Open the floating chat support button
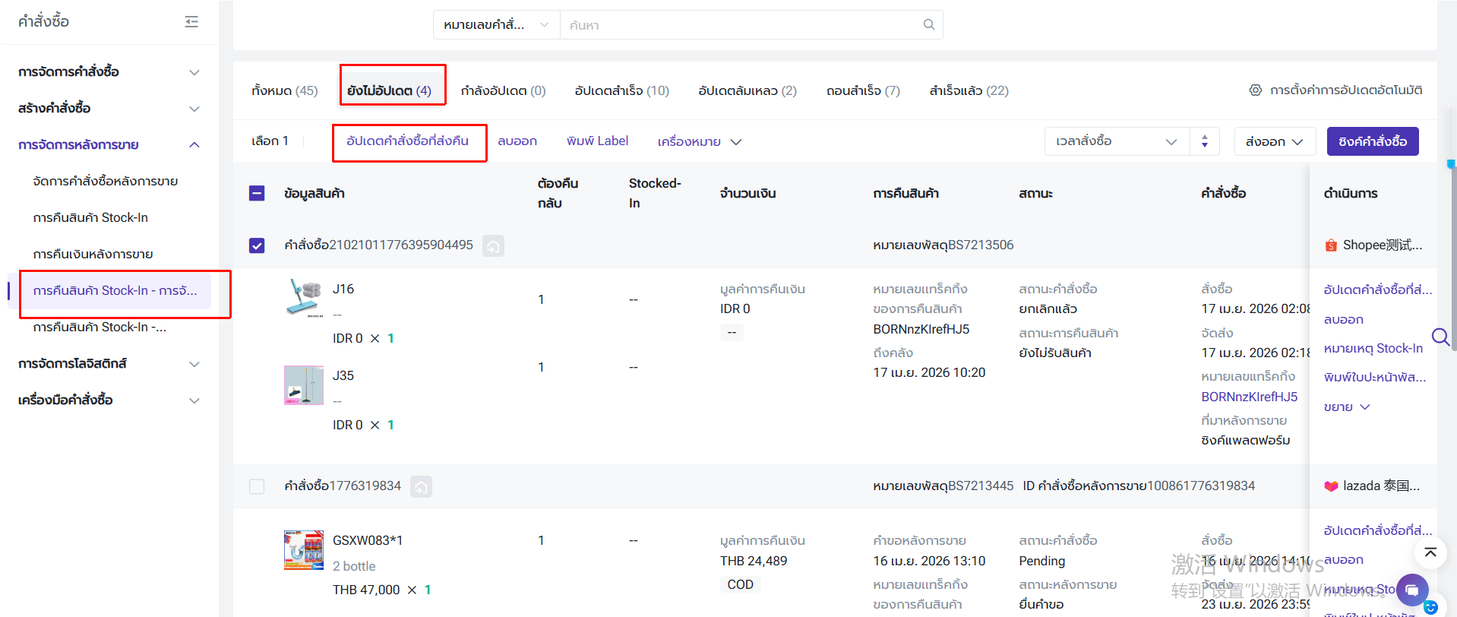This screenshot has height=617, width=1457. 1411,590
